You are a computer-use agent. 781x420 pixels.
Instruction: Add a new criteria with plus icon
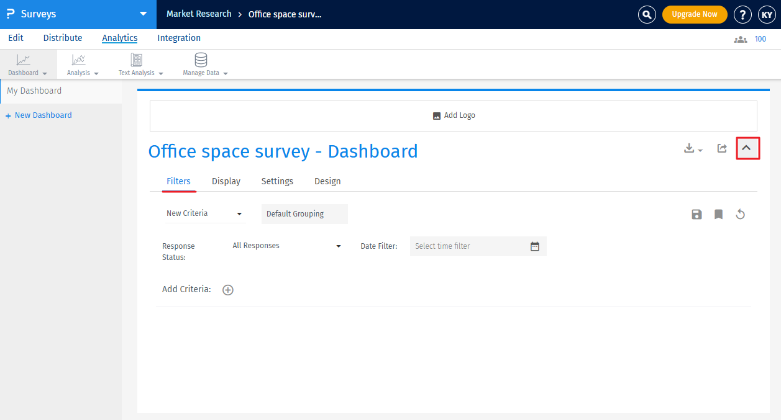(227, 290)
